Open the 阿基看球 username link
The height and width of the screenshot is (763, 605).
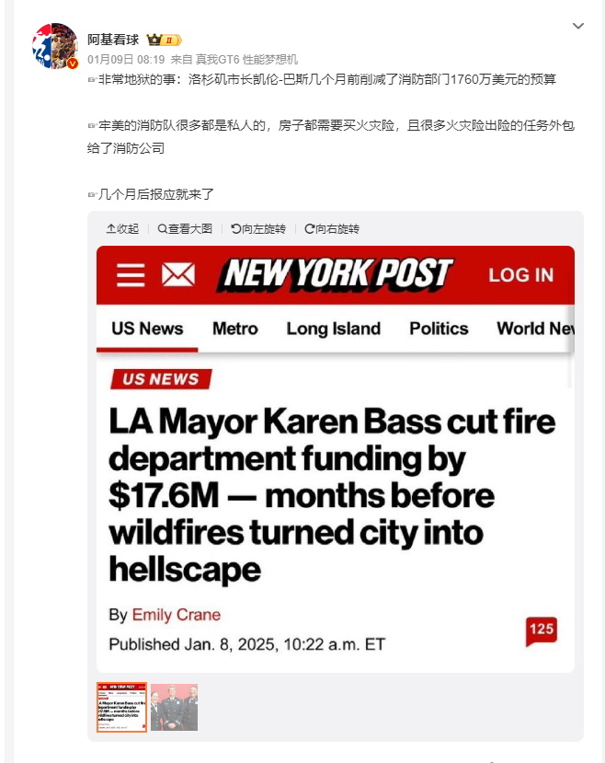[113, 40]
